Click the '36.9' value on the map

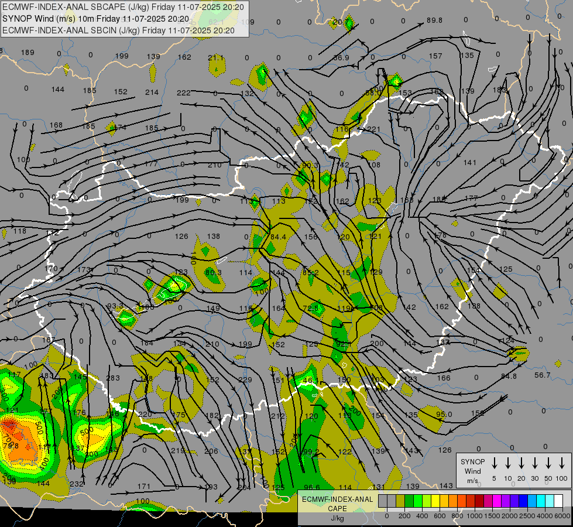tap(341, 58)
